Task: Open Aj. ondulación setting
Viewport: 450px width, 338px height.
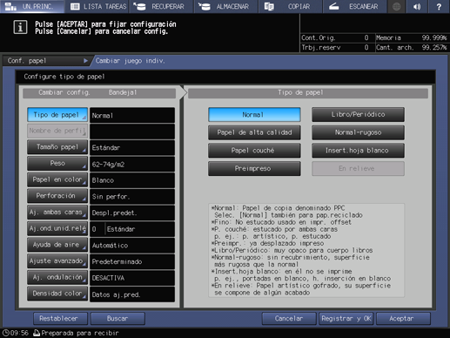Action: click(x=57, y=277)
